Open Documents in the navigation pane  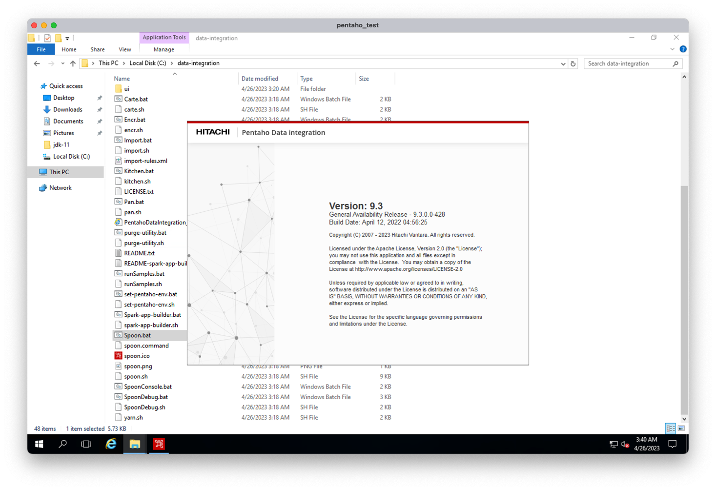(x=68, y=121)
